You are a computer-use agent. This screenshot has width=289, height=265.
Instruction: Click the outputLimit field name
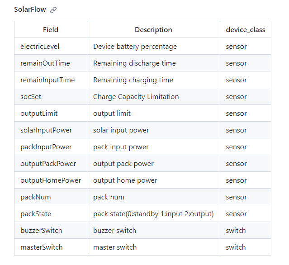pyautogui.click(x=39, y=114)
